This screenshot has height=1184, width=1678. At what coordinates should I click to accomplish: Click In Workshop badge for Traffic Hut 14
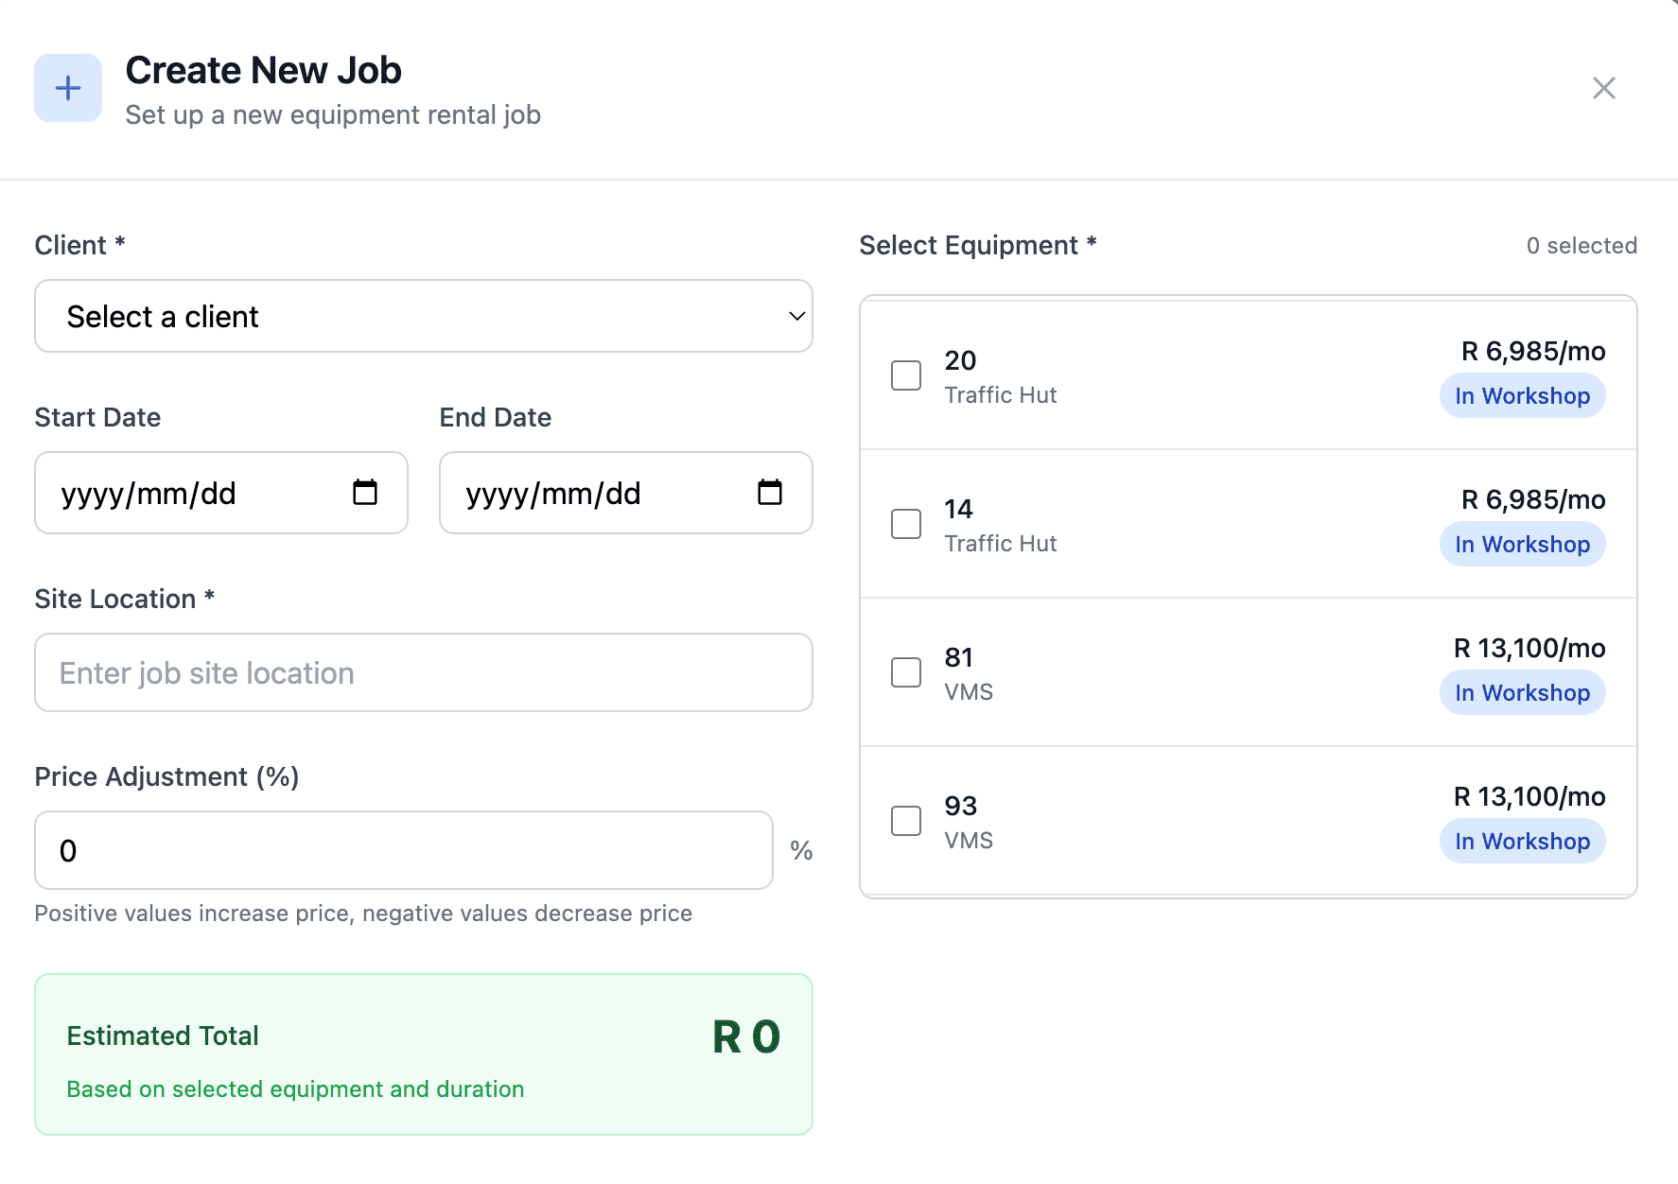pos(1522,544)
